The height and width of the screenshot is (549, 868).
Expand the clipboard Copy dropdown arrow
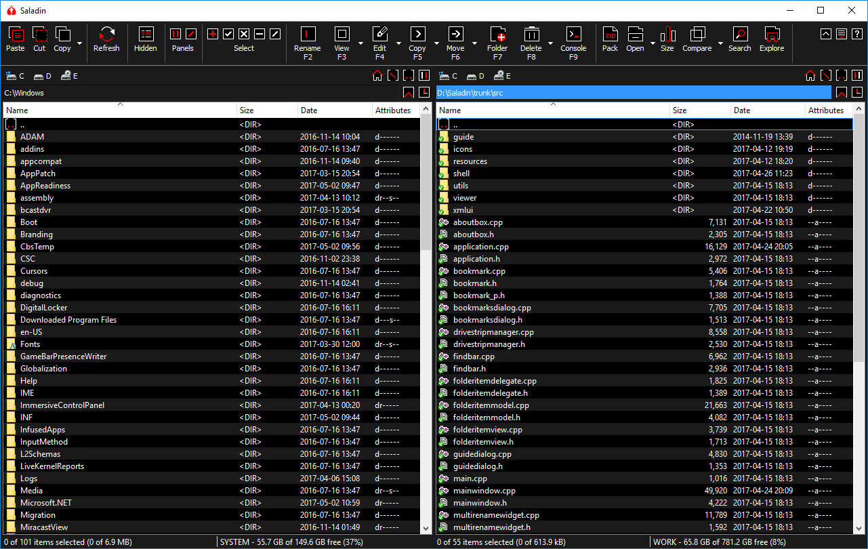coord(80,43)
